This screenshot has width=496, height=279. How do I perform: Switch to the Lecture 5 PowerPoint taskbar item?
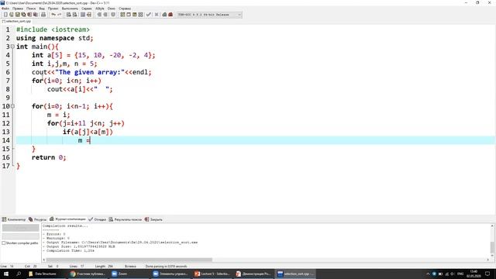(212, 274)
